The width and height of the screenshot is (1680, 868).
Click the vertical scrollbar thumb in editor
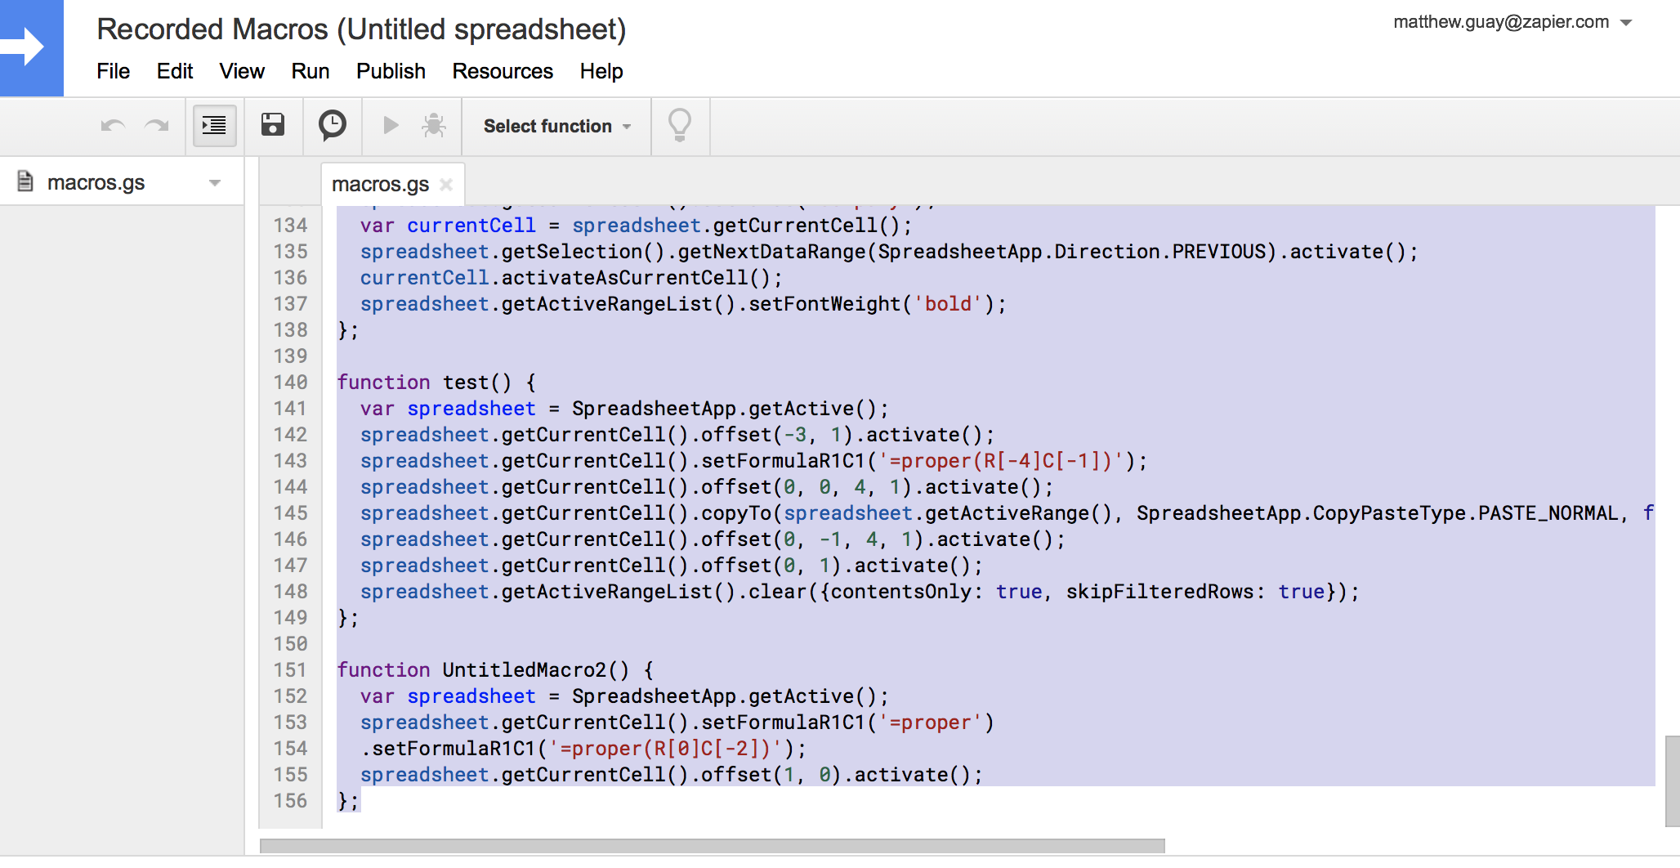pos(1672,781)
